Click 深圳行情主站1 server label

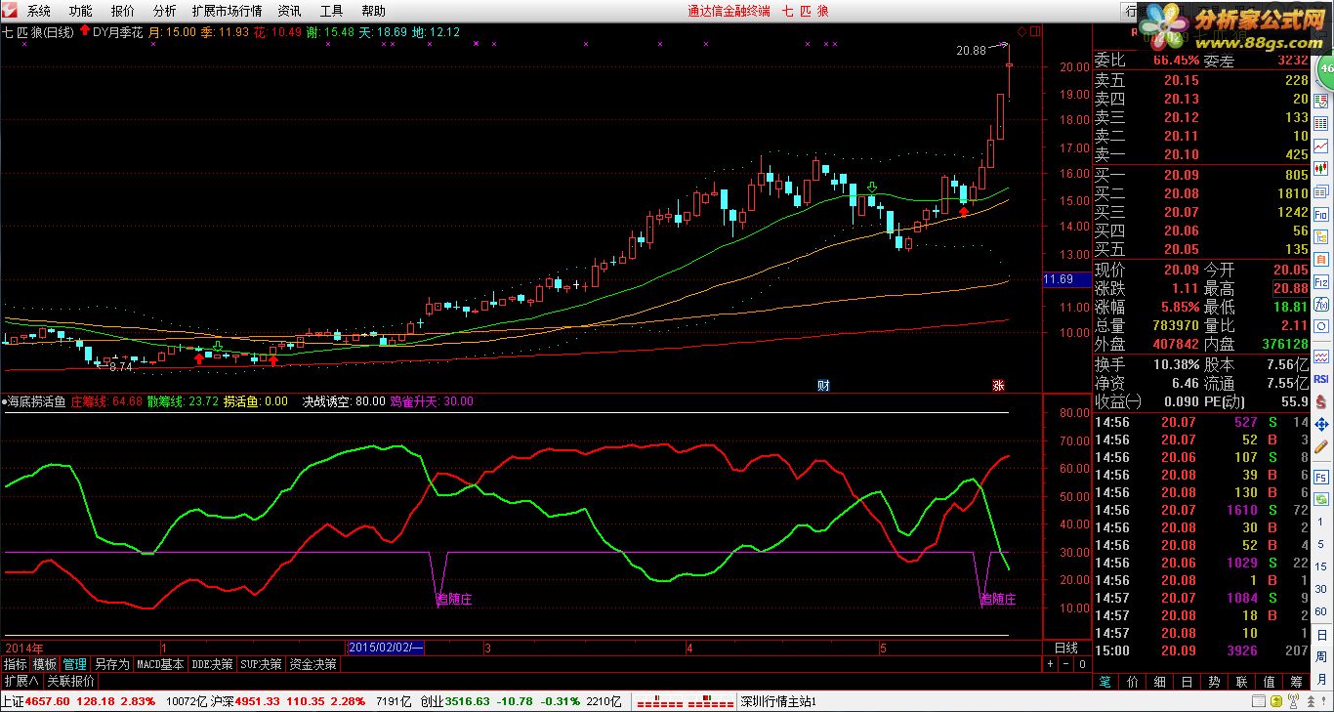pos(778,701)
